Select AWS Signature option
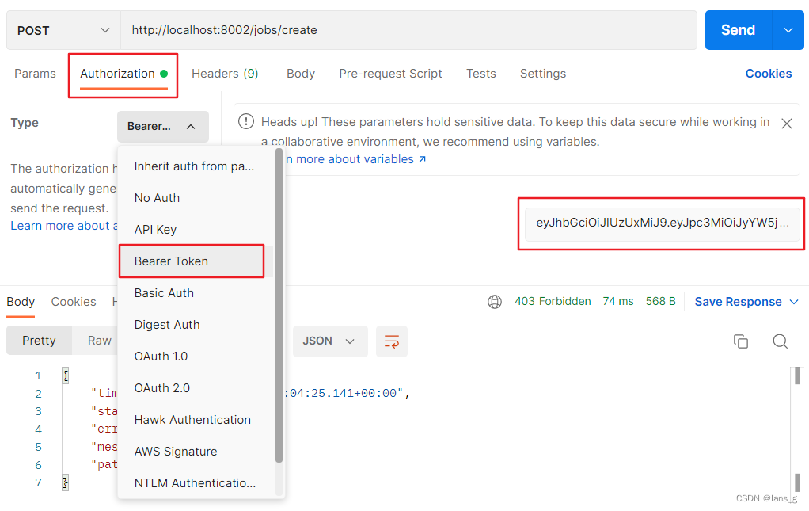This screenshot has width=809, height=511. (196, 452)
